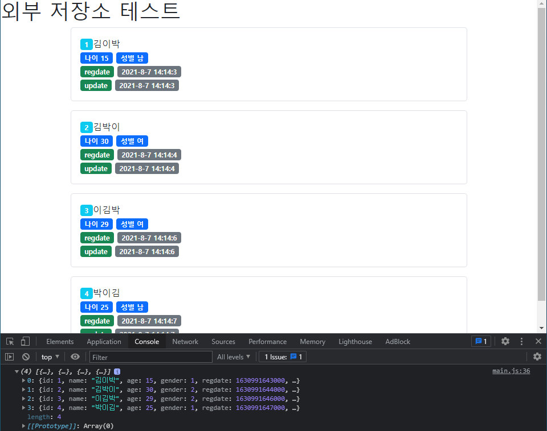Open the All levels dropdown
This screenshot has height=431, width=547.
tap(234, 357)
